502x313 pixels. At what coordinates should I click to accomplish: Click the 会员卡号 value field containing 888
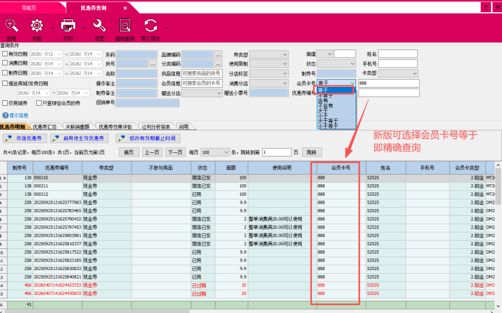point(389,83)
